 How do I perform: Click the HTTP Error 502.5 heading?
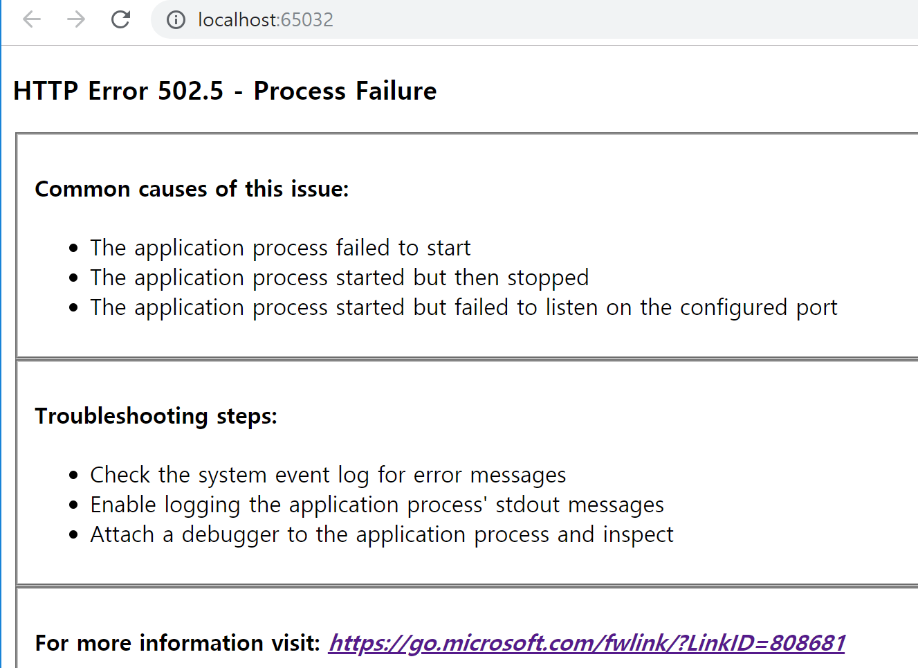click(224, 90)
